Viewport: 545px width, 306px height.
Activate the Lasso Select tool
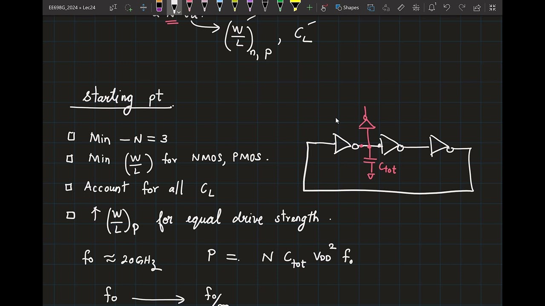(x=128, y=8)
